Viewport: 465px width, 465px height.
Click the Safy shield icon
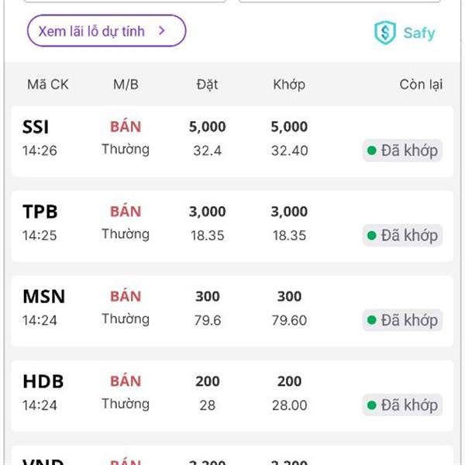tap(384, 33)
